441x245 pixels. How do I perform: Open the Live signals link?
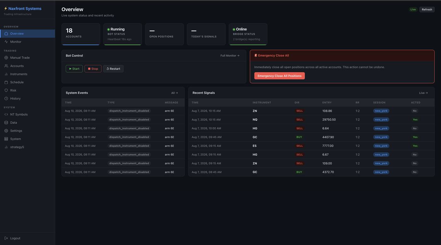[423, 93]
